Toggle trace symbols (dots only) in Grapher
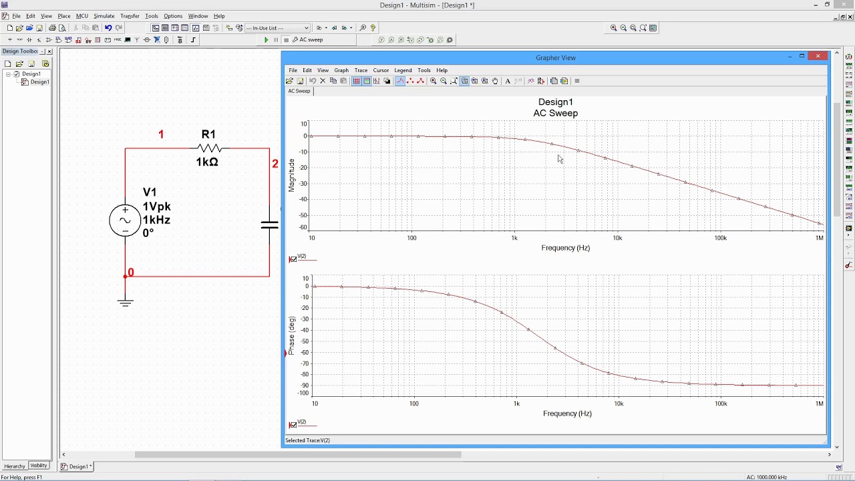This screenshot has height=481, width=855. (410, 81)
